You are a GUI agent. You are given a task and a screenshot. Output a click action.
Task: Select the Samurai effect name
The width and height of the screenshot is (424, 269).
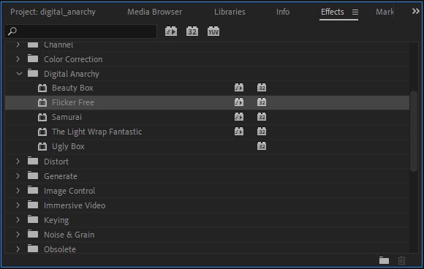point(67,117)
